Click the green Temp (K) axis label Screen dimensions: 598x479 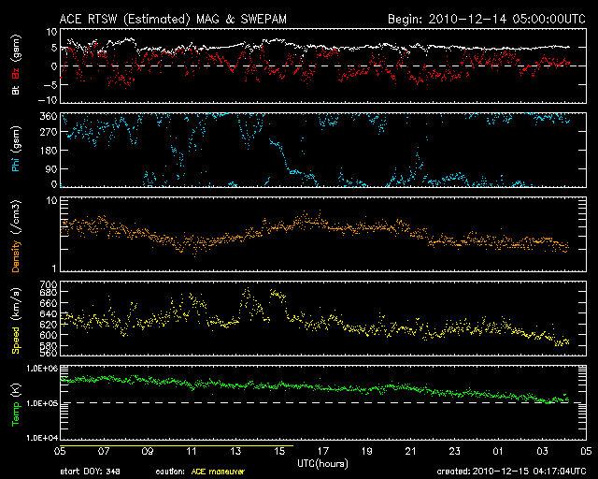coord(15,402)
